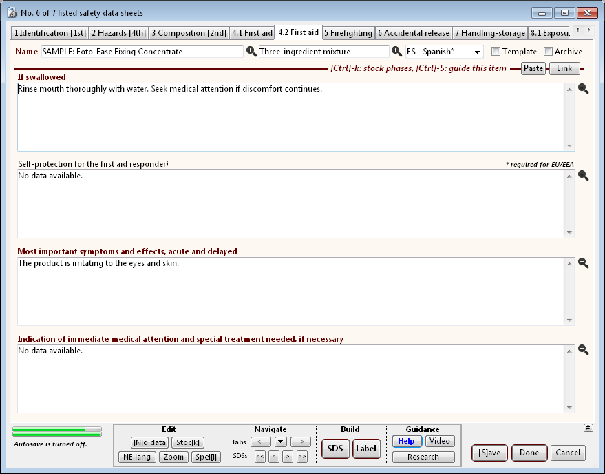Open magnifier for Indication of immediate medical attention
The width and height of the screenshot is (605, 474).
(583, 350)
